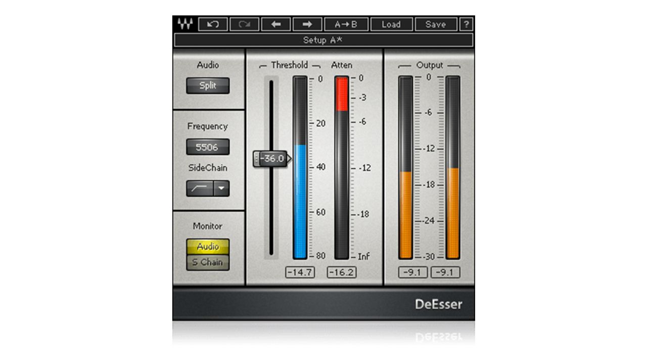Undo the last change
The image size is (647, 364).
(213, 24)
